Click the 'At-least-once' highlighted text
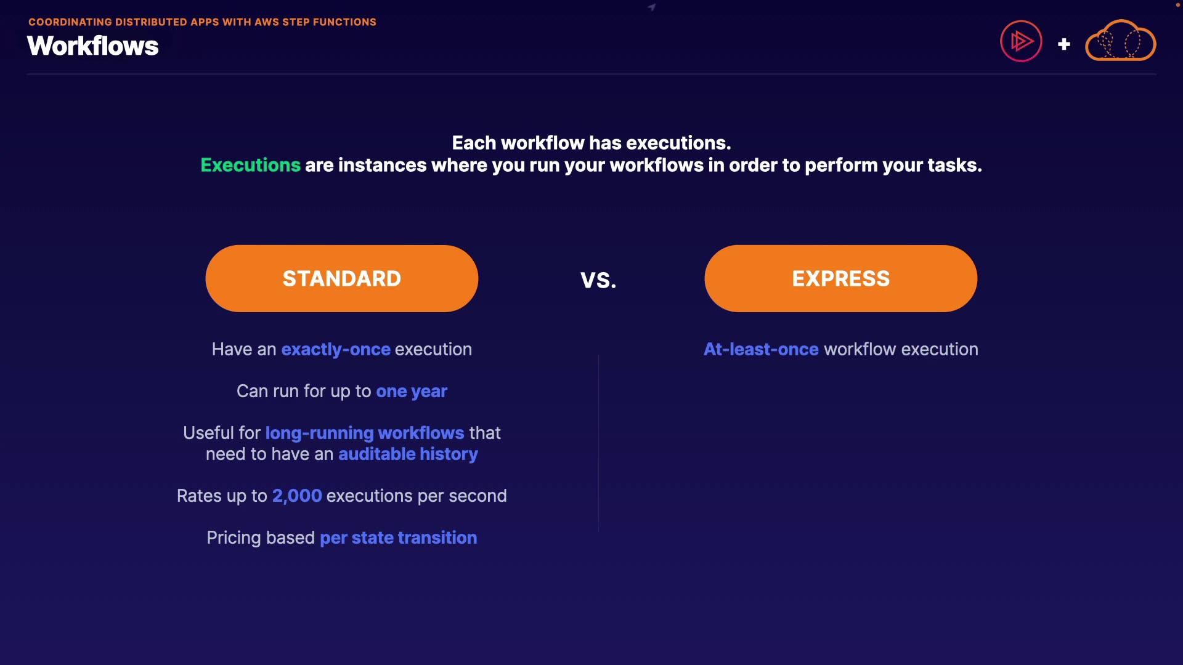 (x=761, y=349)
